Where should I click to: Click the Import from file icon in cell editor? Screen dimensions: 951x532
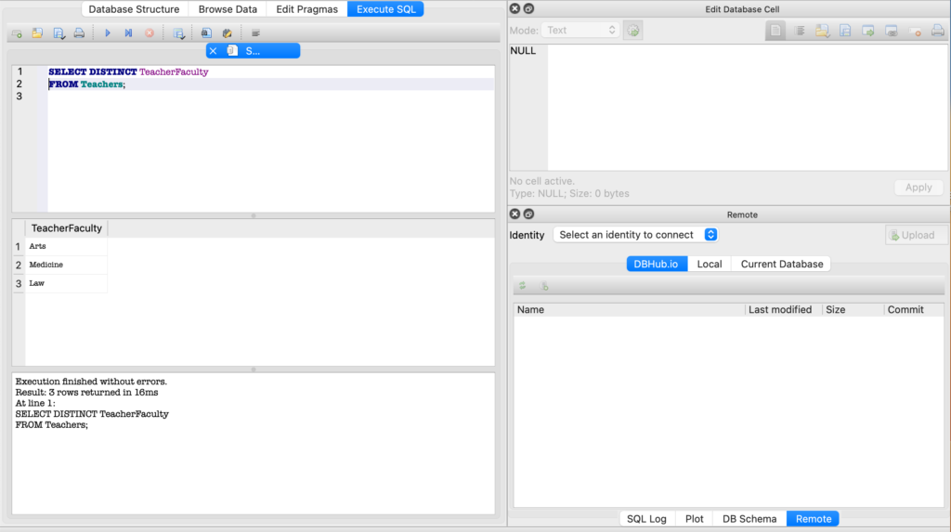click(x=822, y=31)
